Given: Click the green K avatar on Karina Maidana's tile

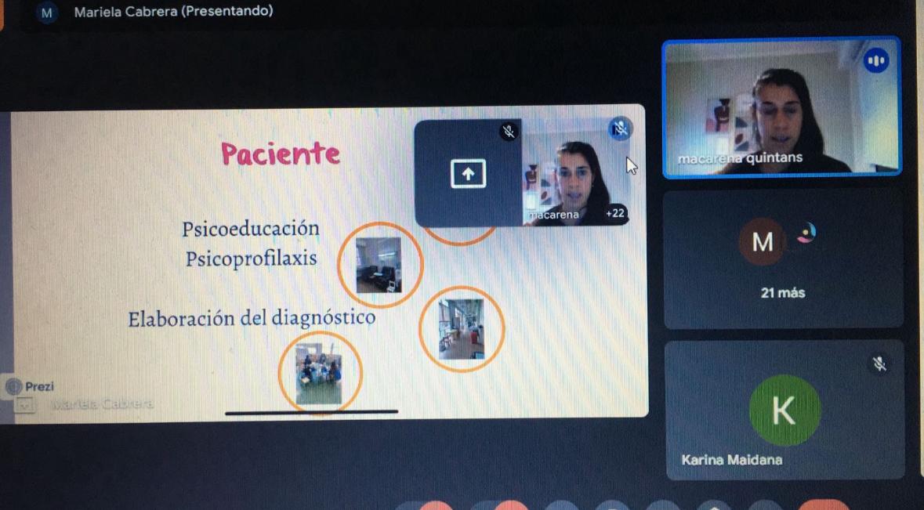Looking at the screenshot, I should [x=784, y=410].
